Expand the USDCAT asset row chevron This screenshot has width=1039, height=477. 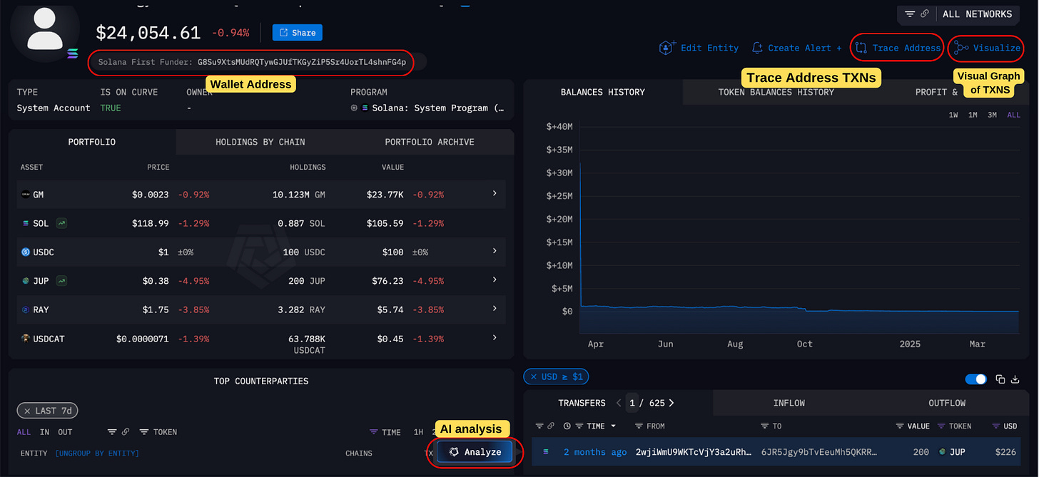point(495,337)
